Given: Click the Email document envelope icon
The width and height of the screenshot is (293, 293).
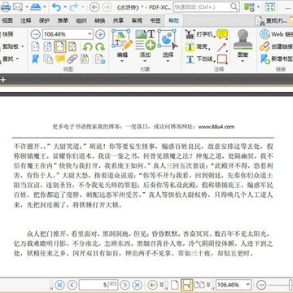Looking at the screenshot, I should [x=18, y=7].
